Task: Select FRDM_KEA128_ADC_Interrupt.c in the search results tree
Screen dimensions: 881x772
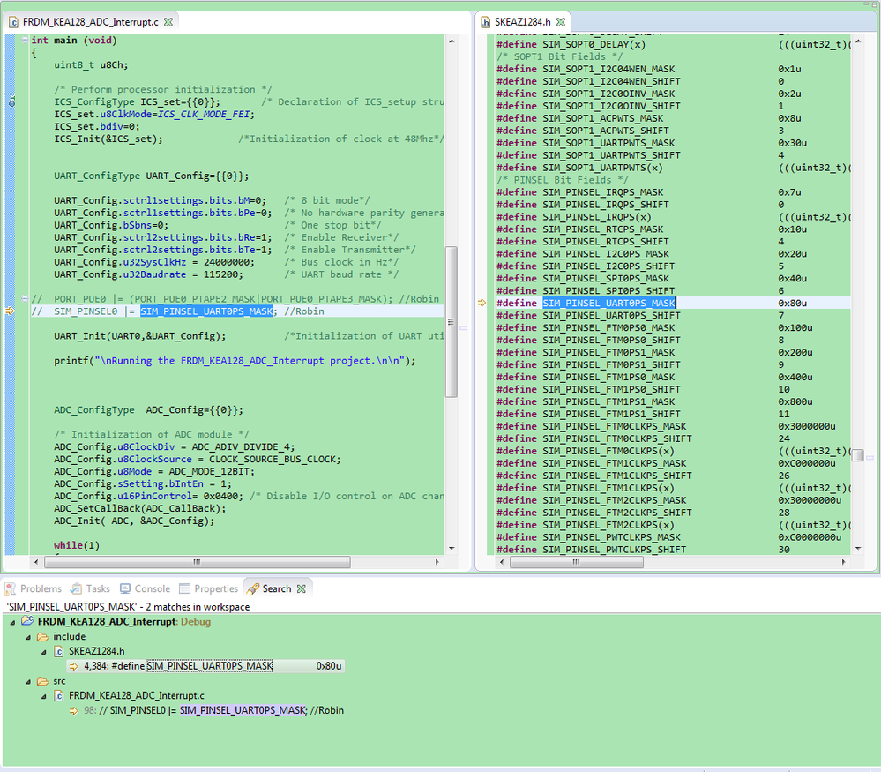Action: point(137,695)
